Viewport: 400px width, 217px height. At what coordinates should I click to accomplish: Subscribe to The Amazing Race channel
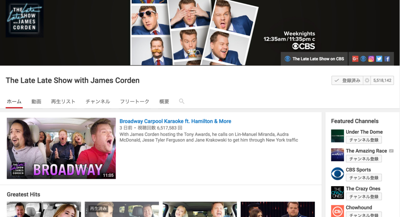(x=364, y=158)
